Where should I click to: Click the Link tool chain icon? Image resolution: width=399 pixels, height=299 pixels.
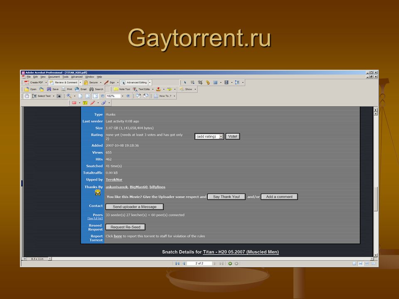(208, 82)
